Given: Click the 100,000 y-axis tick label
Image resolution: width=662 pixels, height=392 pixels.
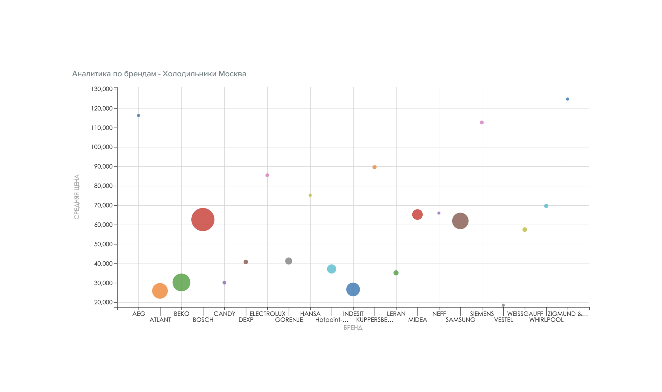Looking at the screenshot, I should click(x=102, y=147).
